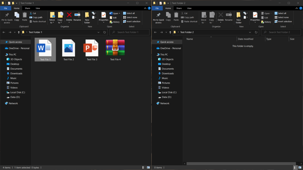The height and width of the screenshot is (170, 303).
Task: Expand Open dropdown in Test Folder 1 ribbon
Action: click(119, 14)
